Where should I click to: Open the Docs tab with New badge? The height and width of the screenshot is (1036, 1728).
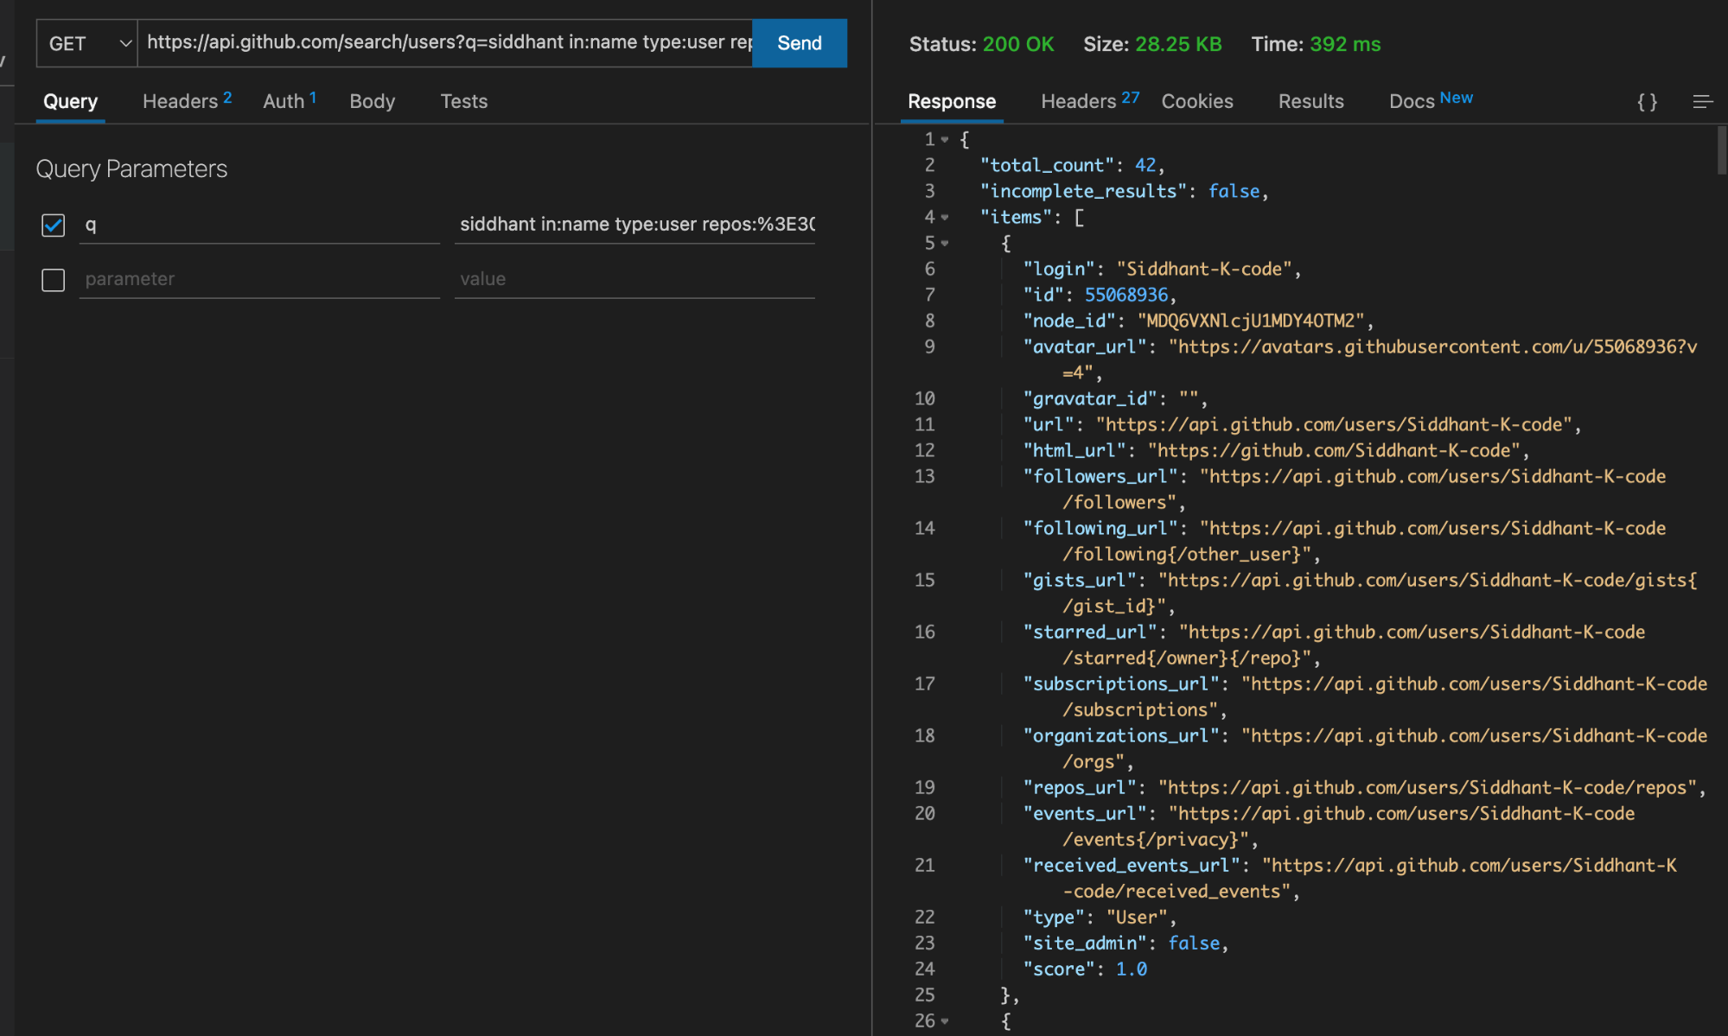click(1412, 101)
